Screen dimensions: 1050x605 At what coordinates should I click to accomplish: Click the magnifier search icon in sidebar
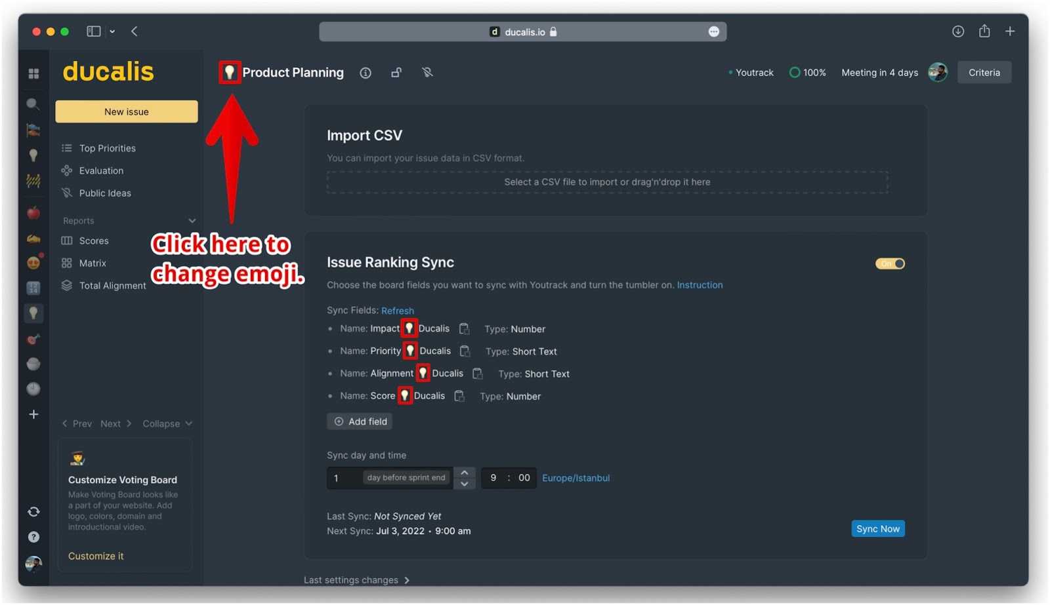point(33,104)
